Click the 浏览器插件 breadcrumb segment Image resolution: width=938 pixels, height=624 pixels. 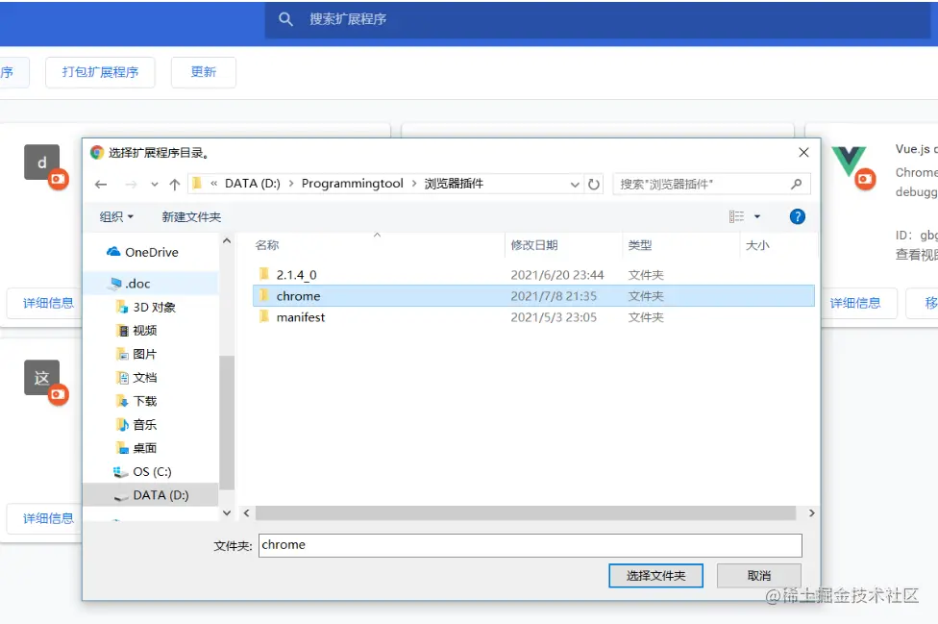[x=454, y=184]
